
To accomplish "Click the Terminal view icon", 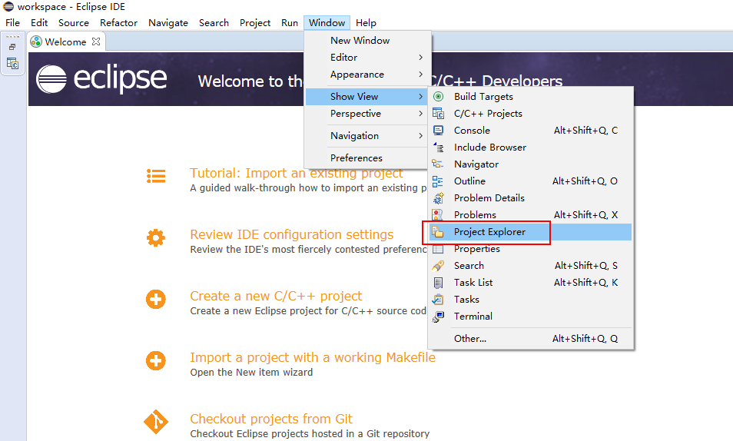I will 438,317.
